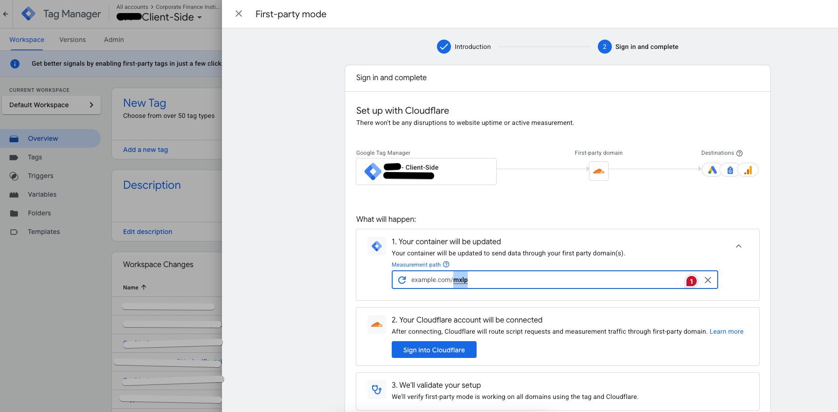Image resolution: width=838 pixels, height=412 pixels.
Task: Click the Tag Manager logo icon
Action: click(x=28, y=14)
